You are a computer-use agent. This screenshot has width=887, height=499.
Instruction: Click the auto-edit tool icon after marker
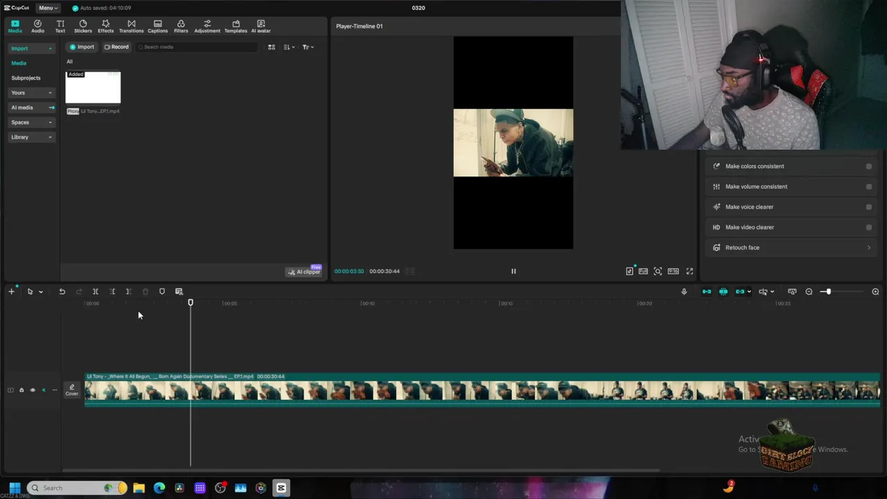pos(179,292)
